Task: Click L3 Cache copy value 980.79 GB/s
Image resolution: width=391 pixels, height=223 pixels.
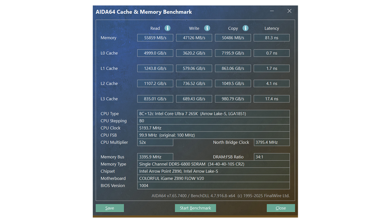Action: (x=233, y=99)
